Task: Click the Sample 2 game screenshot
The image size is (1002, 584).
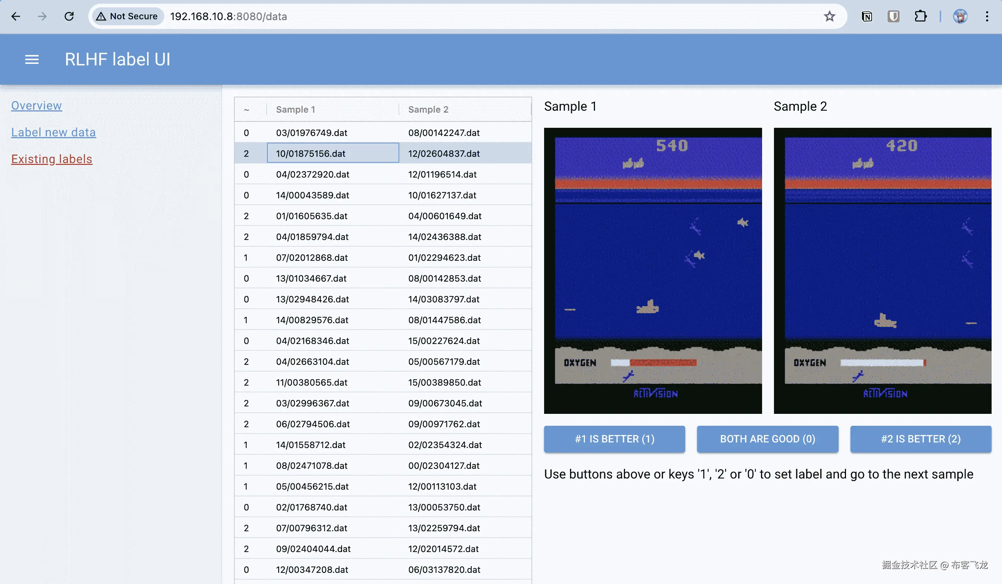Action: pos(882,270)
